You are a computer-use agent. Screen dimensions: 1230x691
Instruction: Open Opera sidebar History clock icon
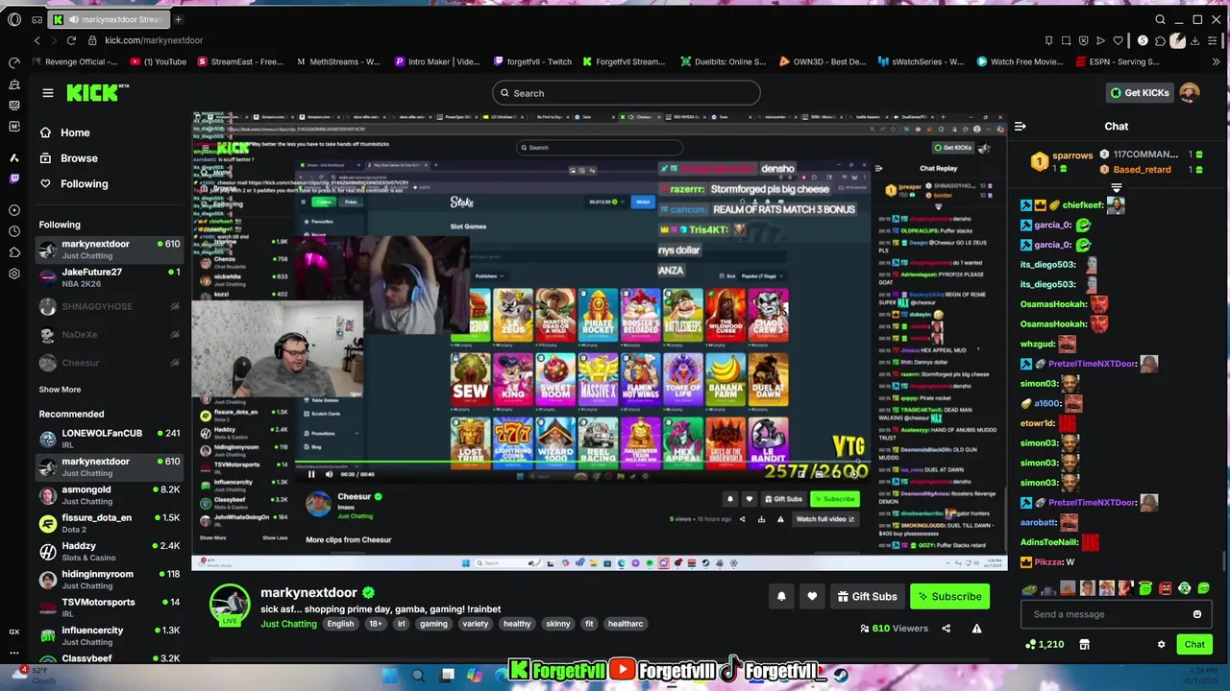[x=14, y=231]
